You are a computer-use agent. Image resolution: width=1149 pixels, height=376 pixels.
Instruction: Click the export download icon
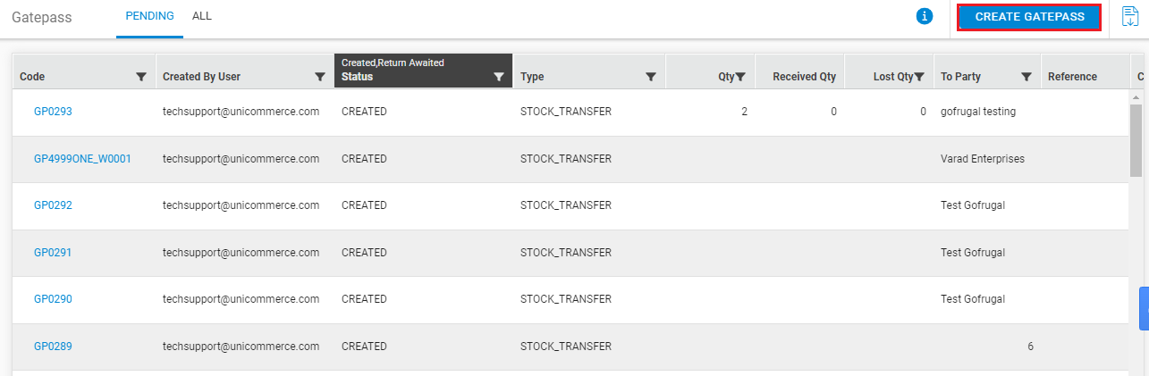(1130, 17)
